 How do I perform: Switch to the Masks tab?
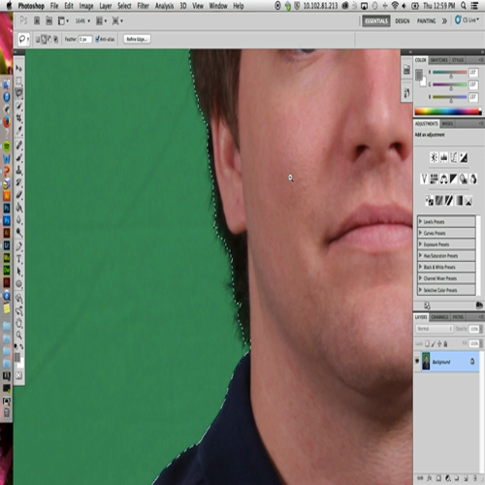pos(448,124)
